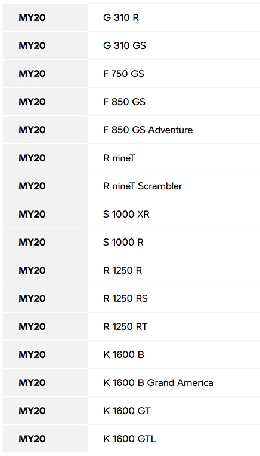This screenshot has height=456, width=260.
Task: Choose the R 1250 RS row
Action: click(125, 299)
